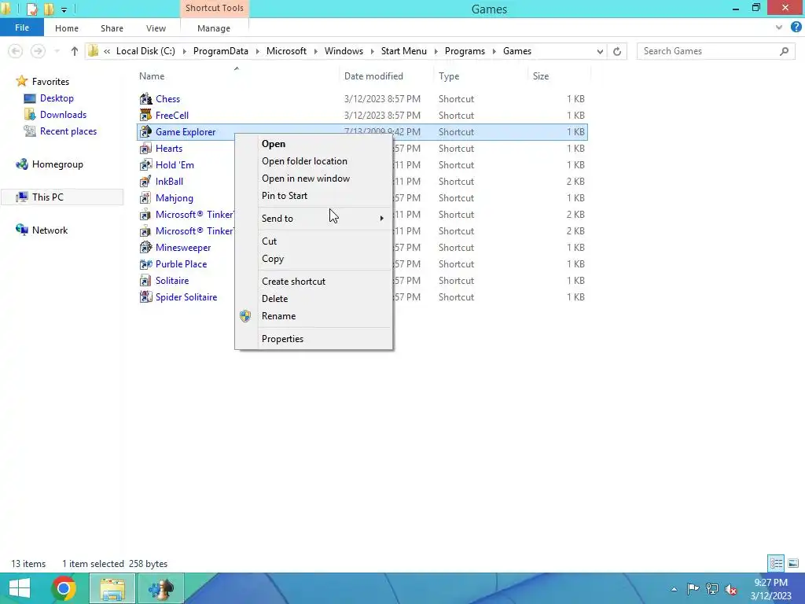Image resolution: width=805 pixels, height=604 pixels.
Task: Click the Mahjong shortcut icon
Action: (145, 197)
